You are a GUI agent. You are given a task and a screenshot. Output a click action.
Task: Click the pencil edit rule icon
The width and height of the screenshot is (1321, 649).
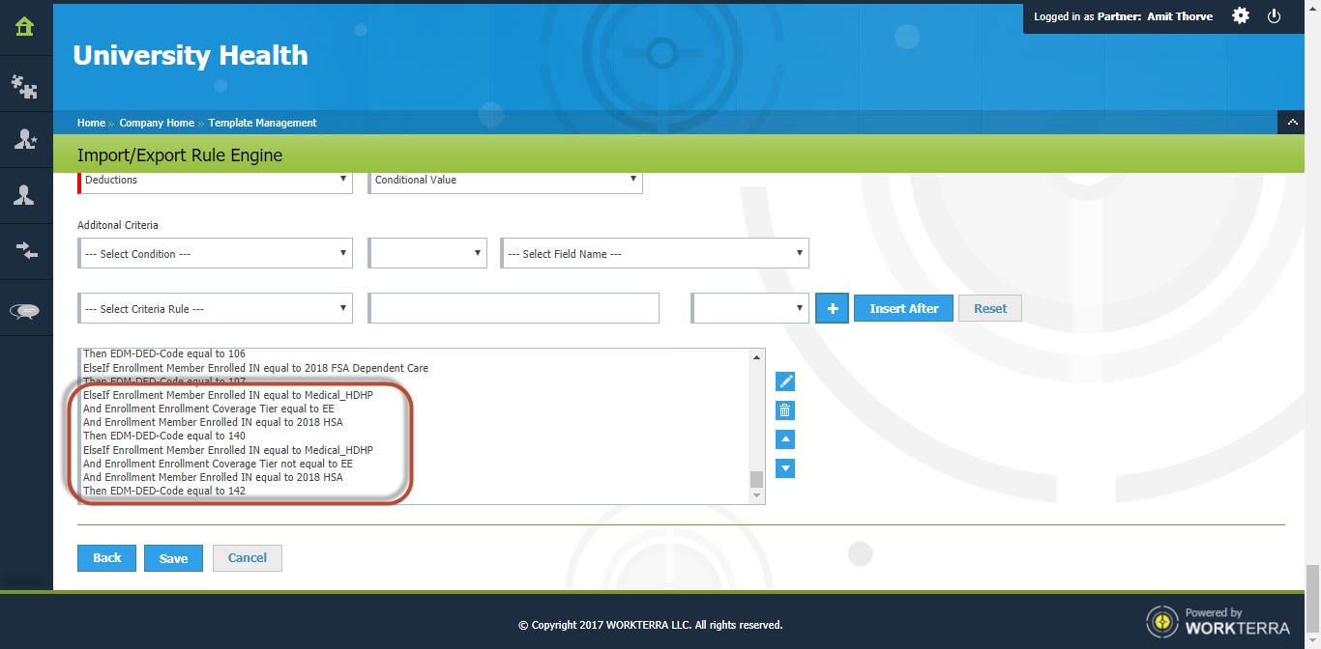(x=785, y=381)
